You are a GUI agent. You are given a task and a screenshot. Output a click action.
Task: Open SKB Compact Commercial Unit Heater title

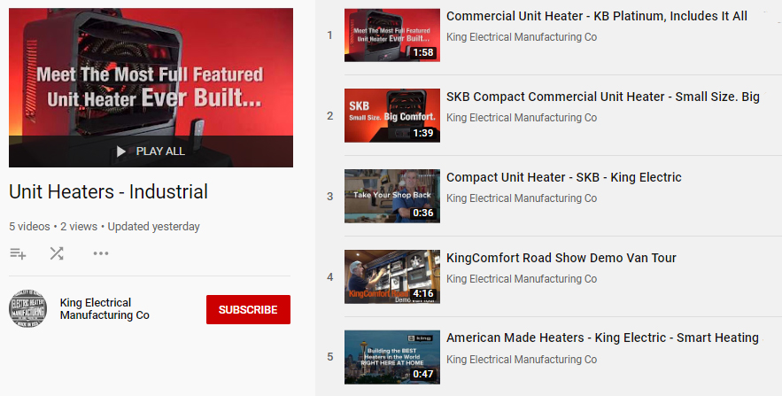(602, 97)
